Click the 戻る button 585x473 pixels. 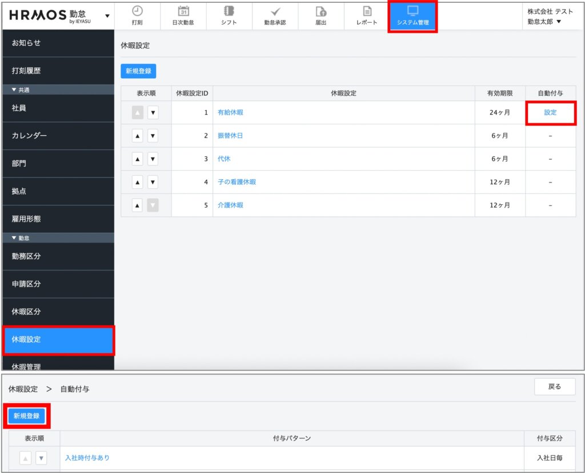coord(554,387)
